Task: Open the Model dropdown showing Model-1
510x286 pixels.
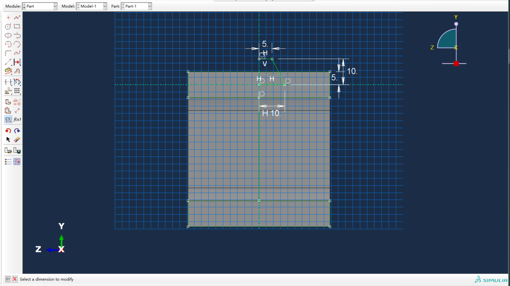Action: [105, 6]
